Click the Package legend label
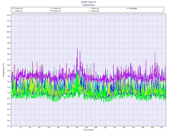177x133 pixels. [133, 8]
